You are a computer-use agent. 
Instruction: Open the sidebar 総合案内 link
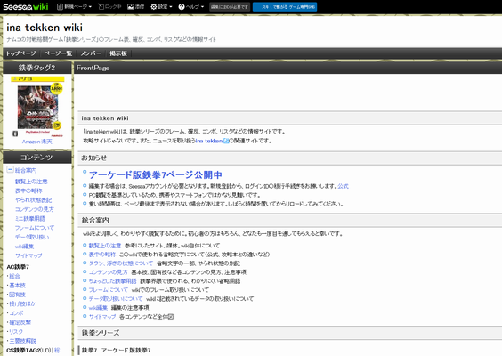click(26, 170)
